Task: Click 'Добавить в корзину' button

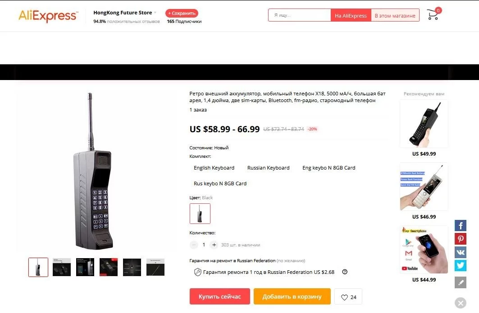Action: tap(292, 296)
